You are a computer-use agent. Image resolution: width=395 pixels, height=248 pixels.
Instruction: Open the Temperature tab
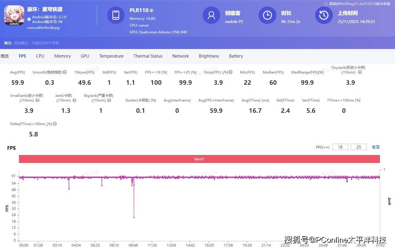[111, 56]
